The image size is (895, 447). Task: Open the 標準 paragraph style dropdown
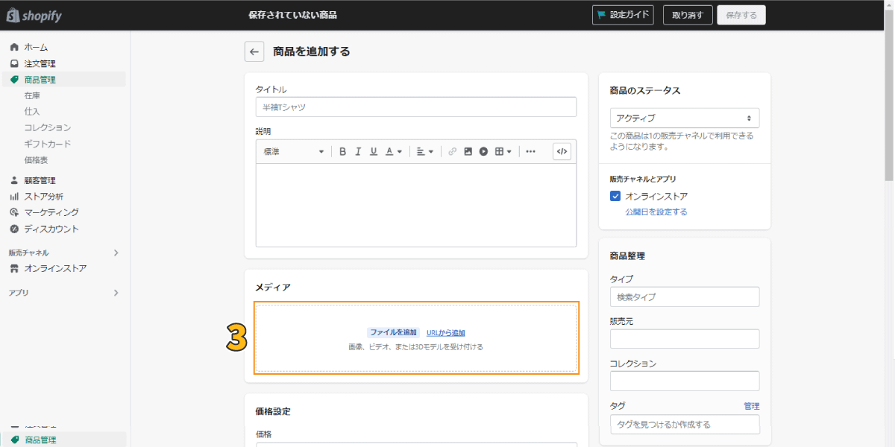click(x=293, y=151)
